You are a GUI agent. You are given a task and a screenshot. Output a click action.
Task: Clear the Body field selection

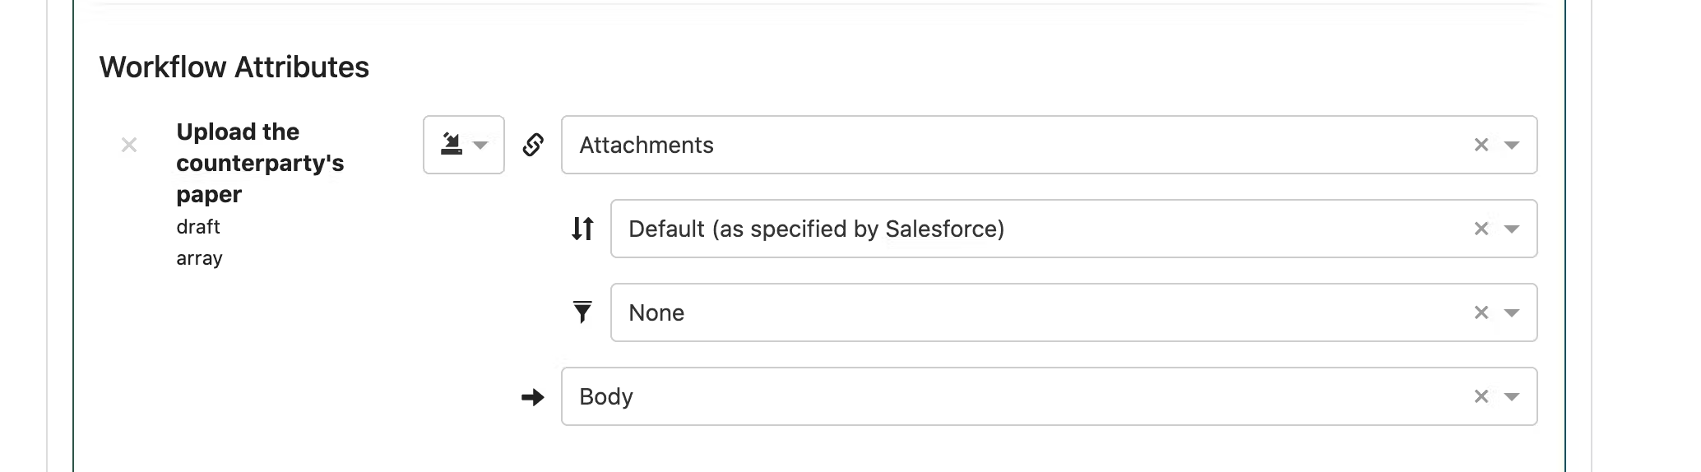[x=1481, y=396]
